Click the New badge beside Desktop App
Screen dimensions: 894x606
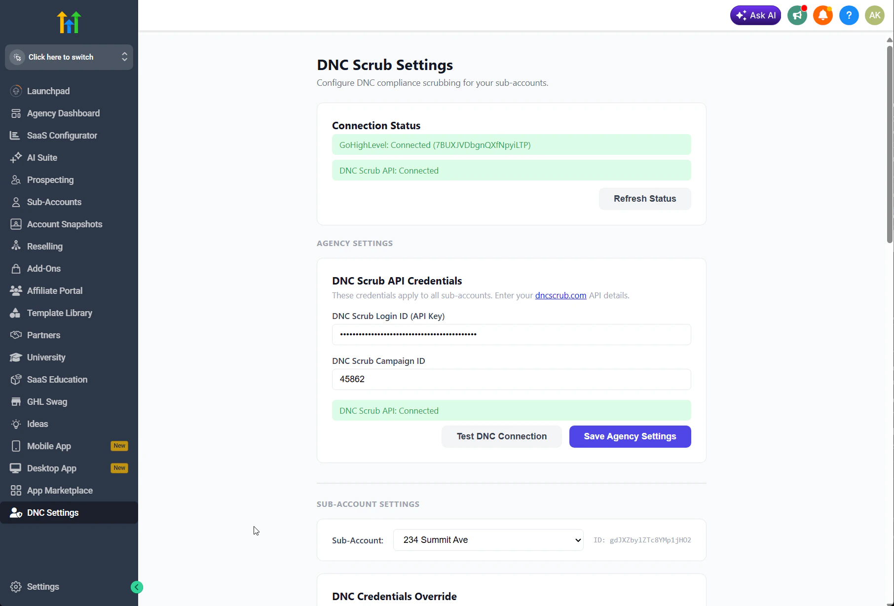pyautogui.click(x=119, y=468)
